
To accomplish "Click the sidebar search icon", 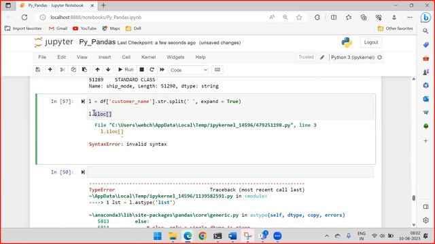I will 425,31.
